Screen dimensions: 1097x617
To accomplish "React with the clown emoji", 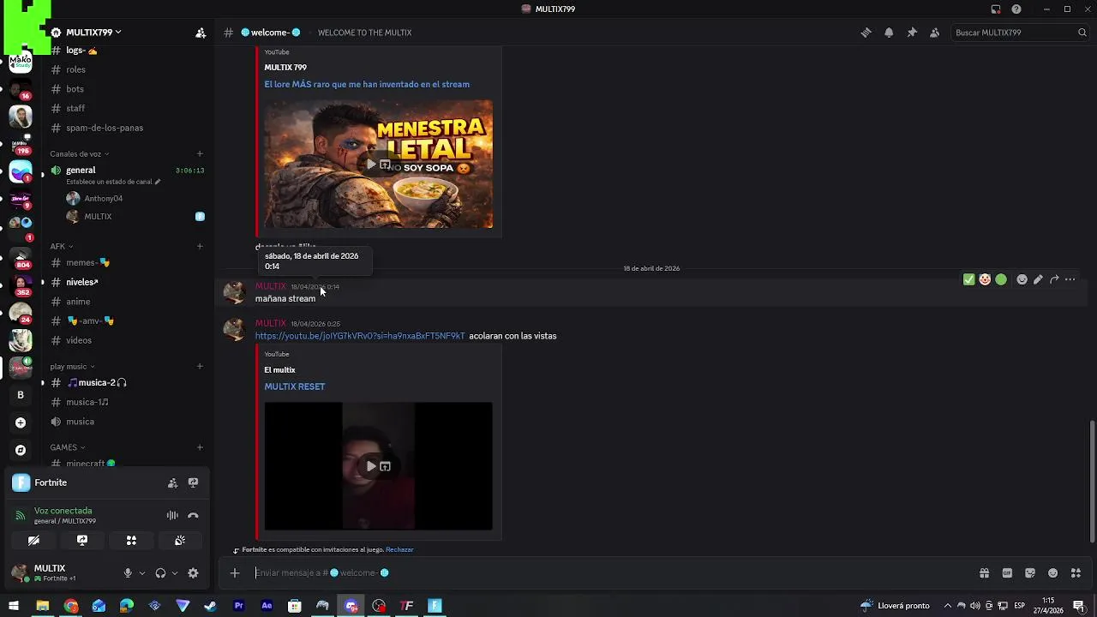I will (x=985, y=279).
